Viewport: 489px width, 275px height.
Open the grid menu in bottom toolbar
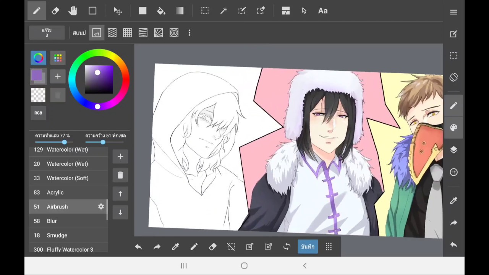pyautogui.click(x=329, y=247)
